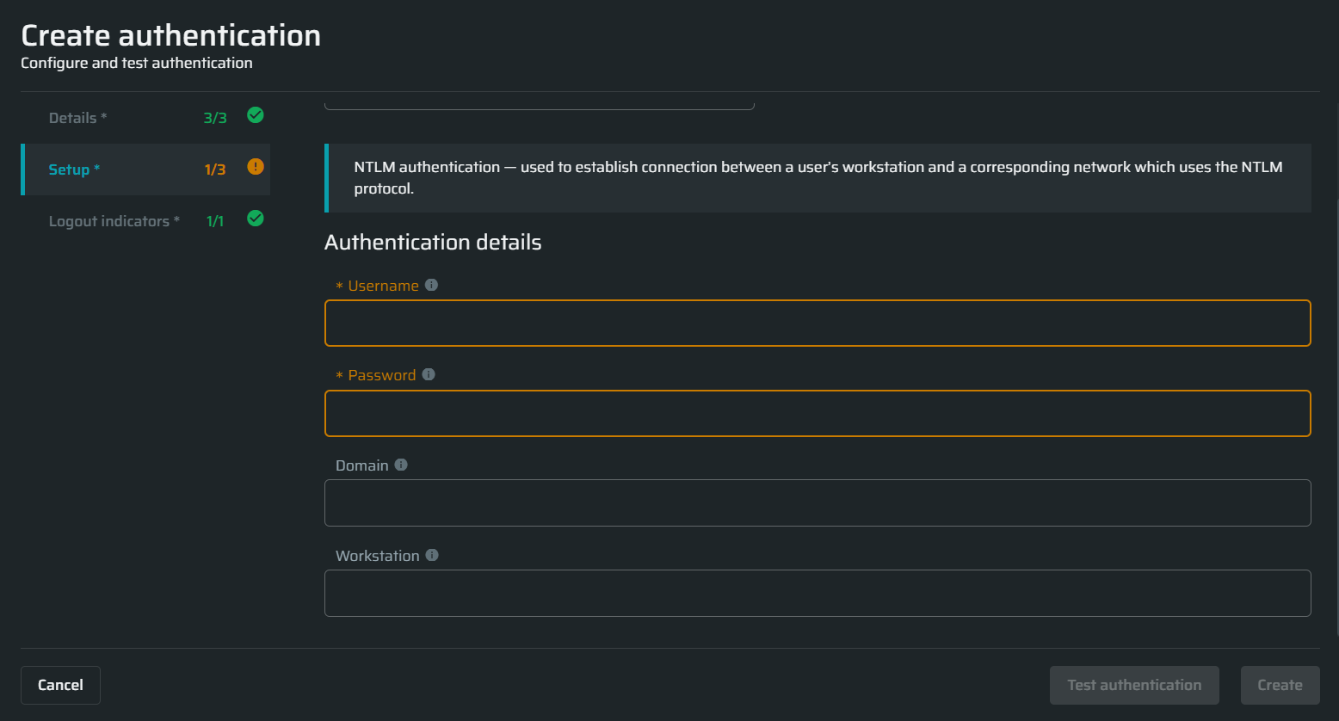Click the Username info icon
Screen dimensions: 1339x721
pos(432,285)
